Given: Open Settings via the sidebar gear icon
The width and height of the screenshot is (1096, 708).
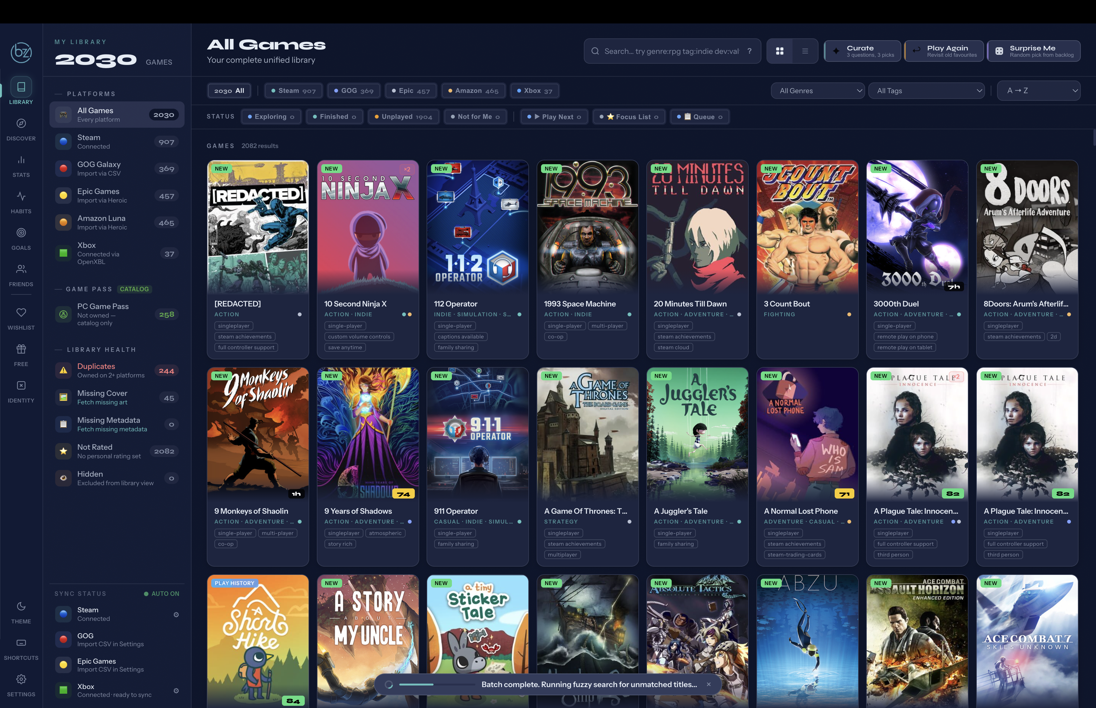Looking at the screenshot, I should tap(21, 679).
